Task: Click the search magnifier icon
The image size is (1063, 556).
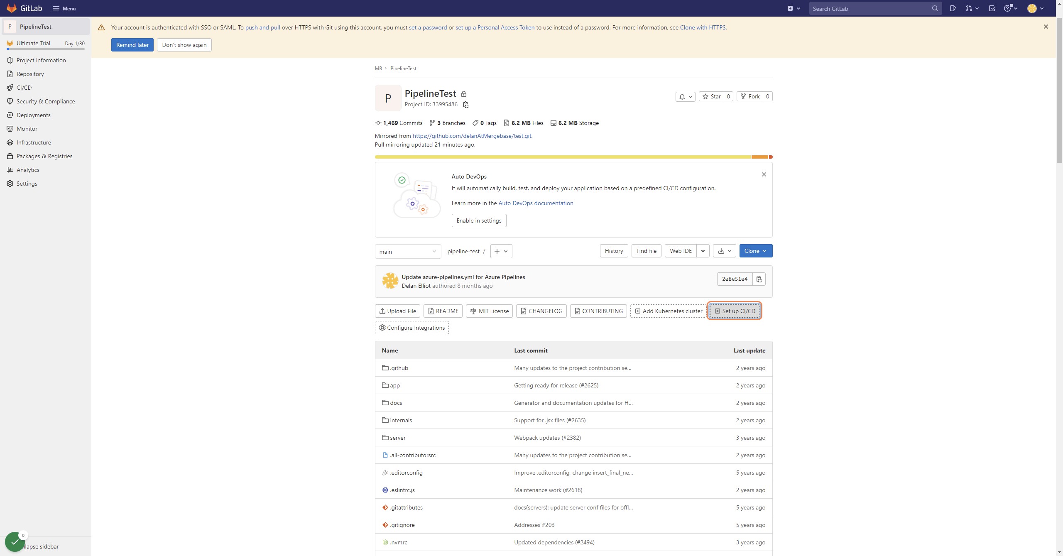Action: (935, 8)
